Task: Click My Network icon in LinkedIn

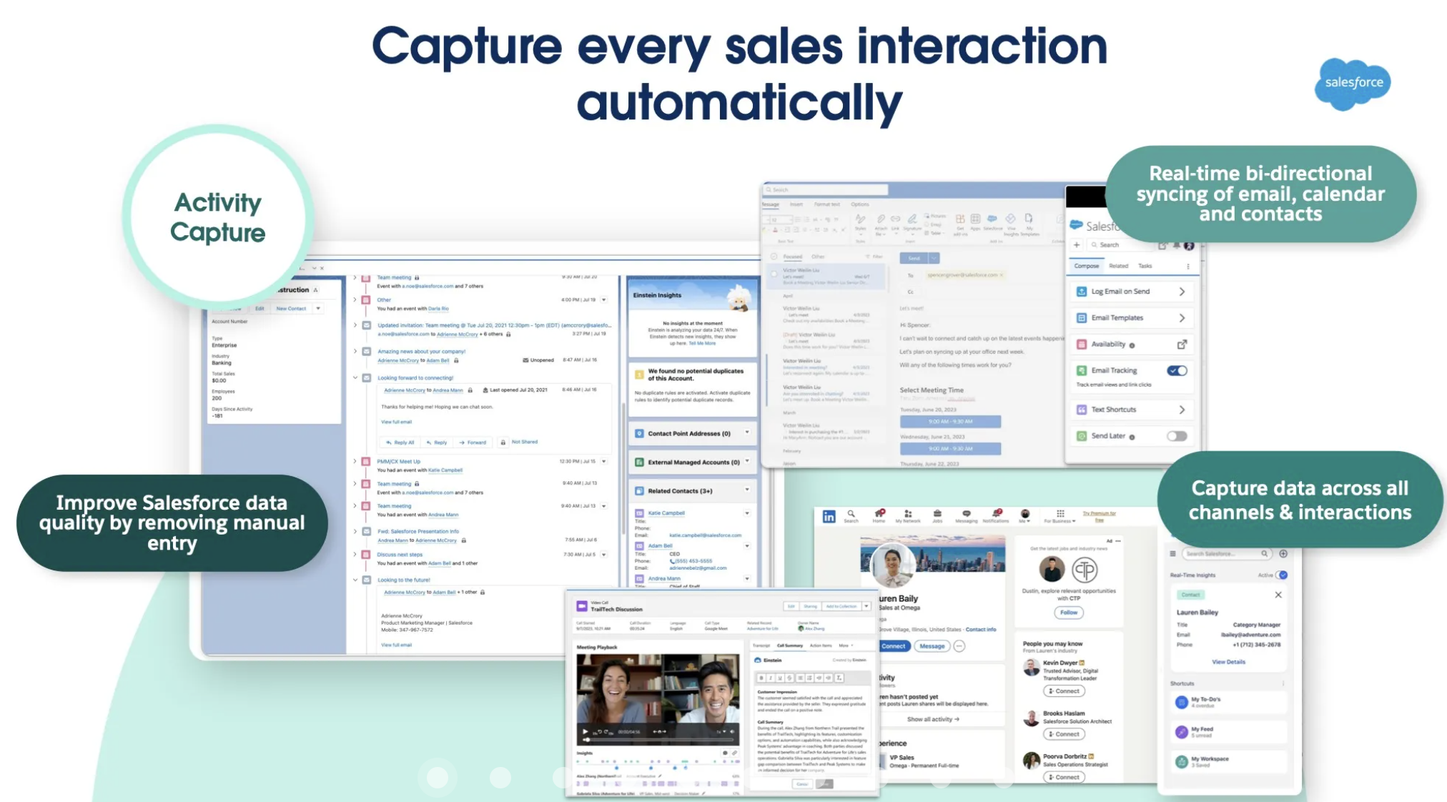Action: coord(908,515)
